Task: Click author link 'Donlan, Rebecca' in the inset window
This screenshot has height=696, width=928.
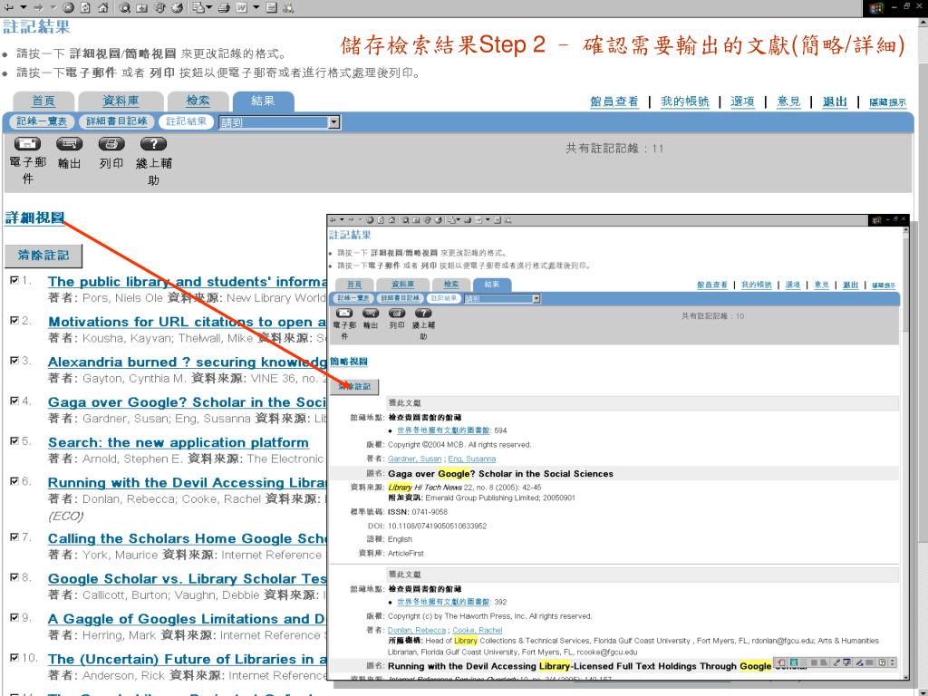Action: [x=417, y=631]
